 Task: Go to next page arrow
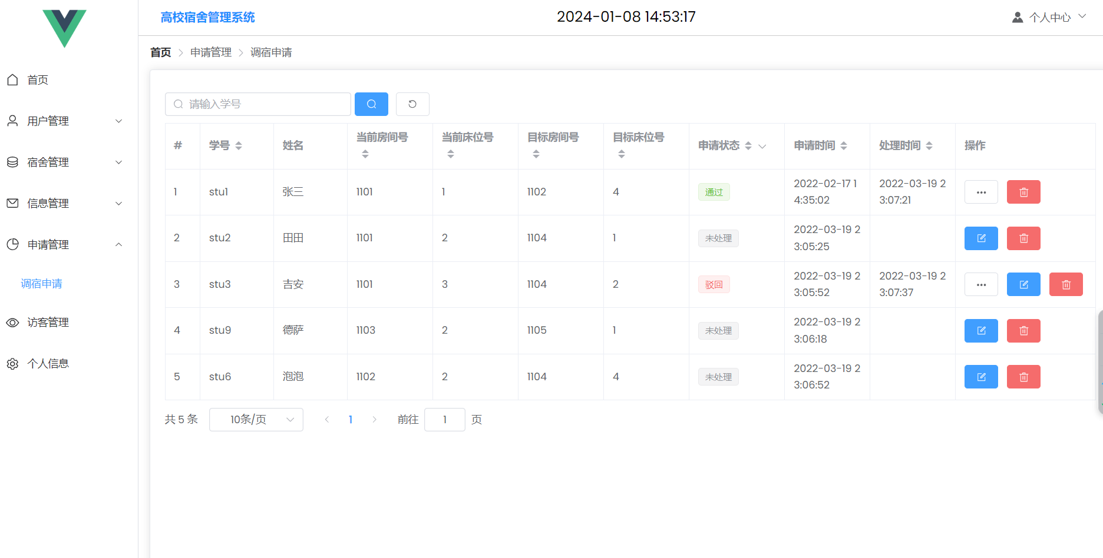tap(374, 420)
